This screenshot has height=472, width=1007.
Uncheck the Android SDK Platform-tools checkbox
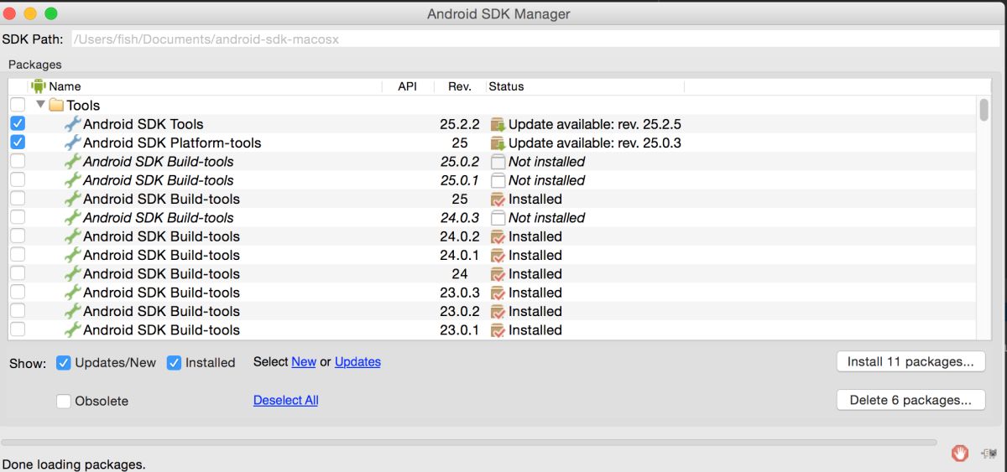(x=18, y=143)
